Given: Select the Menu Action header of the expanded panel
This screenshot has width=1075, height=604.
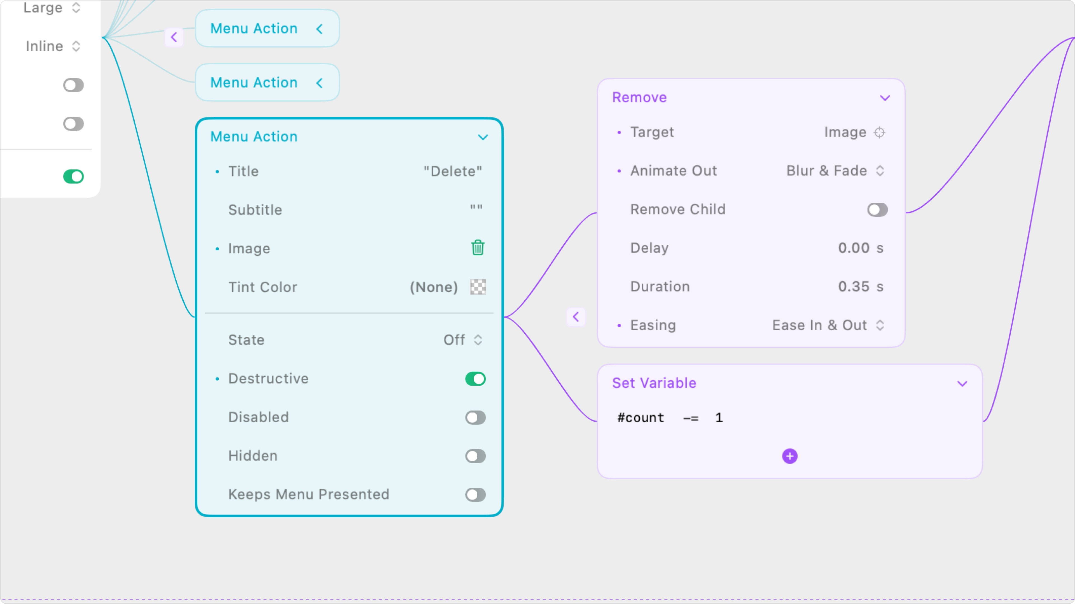Looking at the screenshot, I should point(254,137).
